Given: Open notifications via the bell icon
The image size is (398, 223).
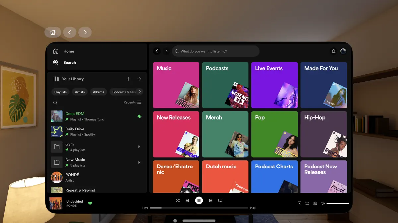Looking at the screenshot, I should tap(334, 51).
